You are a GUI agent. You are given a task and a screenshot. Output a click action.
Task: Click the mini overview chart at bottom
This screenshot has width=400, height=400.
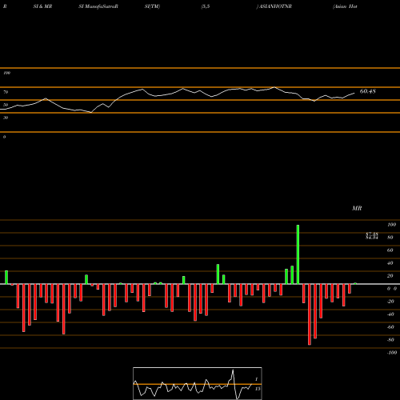(198, 383)
